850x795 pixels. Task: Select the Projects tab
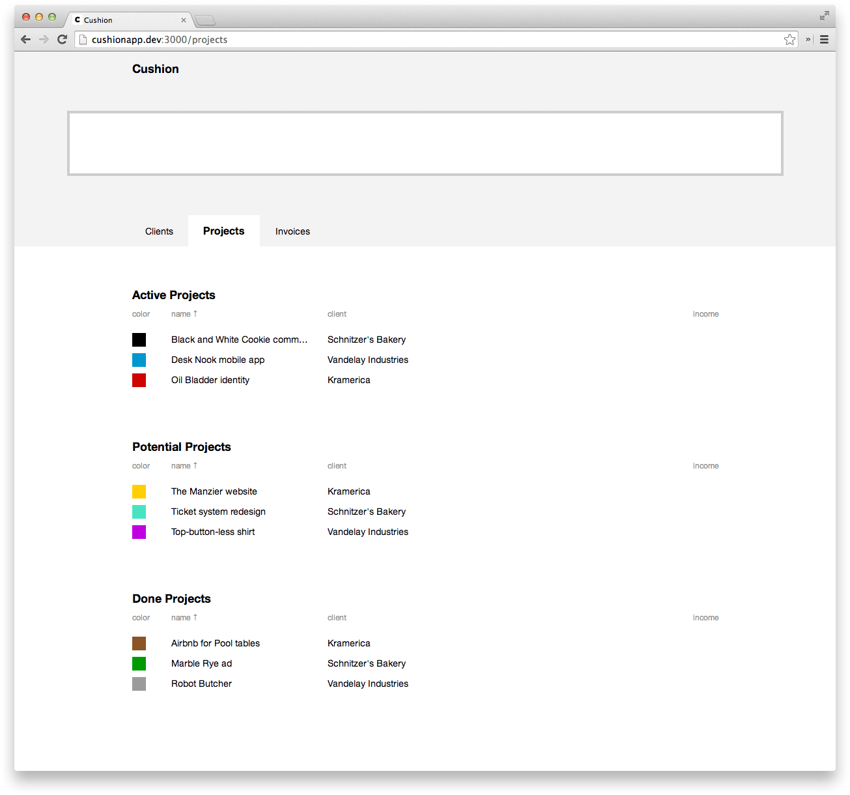[x=224, y=231]
